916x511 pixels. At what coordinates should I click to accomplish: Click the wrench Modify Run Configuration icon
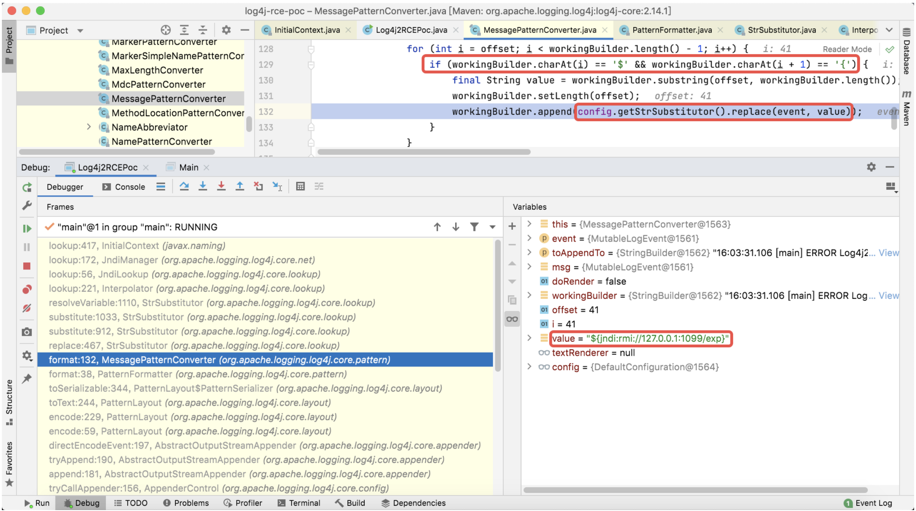pyautogui.click(x=27, y=206)
